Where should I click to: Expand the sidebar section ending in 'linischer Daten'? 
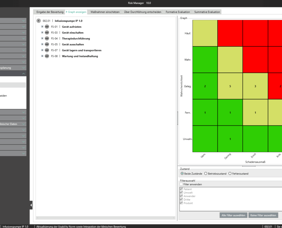click(23, 124)
